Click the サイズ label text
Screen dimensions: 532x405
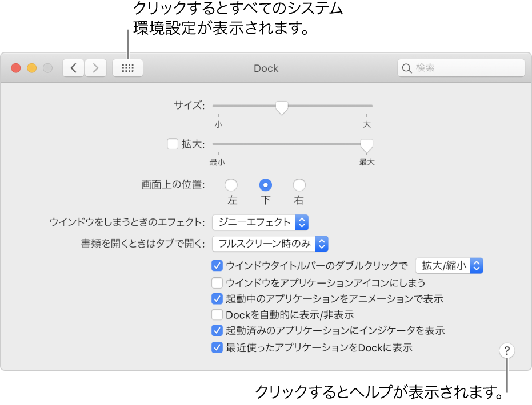coord(189,106)
